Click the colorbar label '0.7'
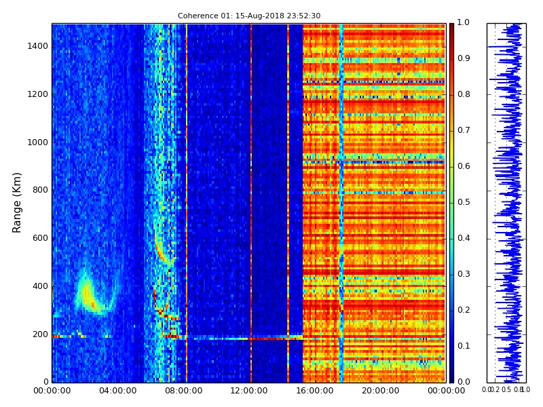The height and width of the screenshot is (407, 543). (x=464, y=130)
